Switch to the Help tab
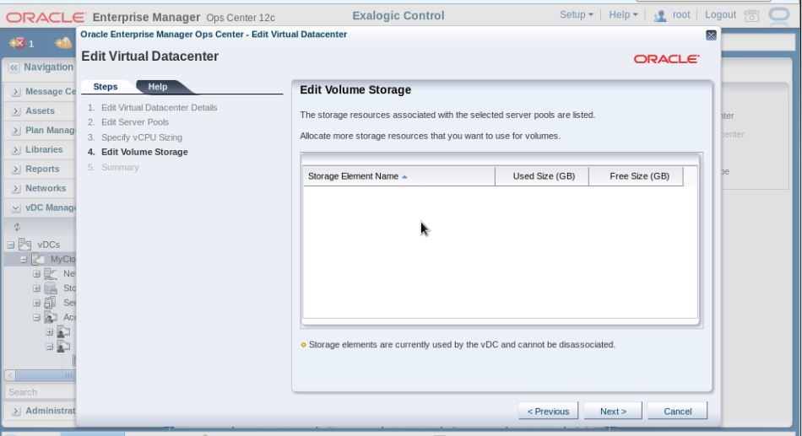This screenshot has width=802, height=436. tap(158, 87)
